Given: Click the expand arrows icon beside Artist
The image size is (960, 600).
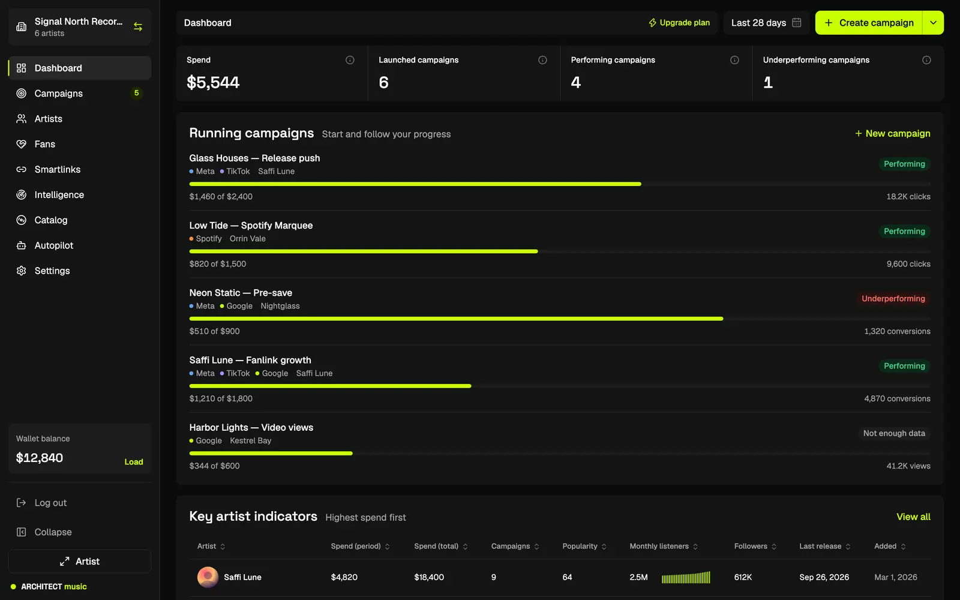Looking at the screenshot, I should 65,562.
